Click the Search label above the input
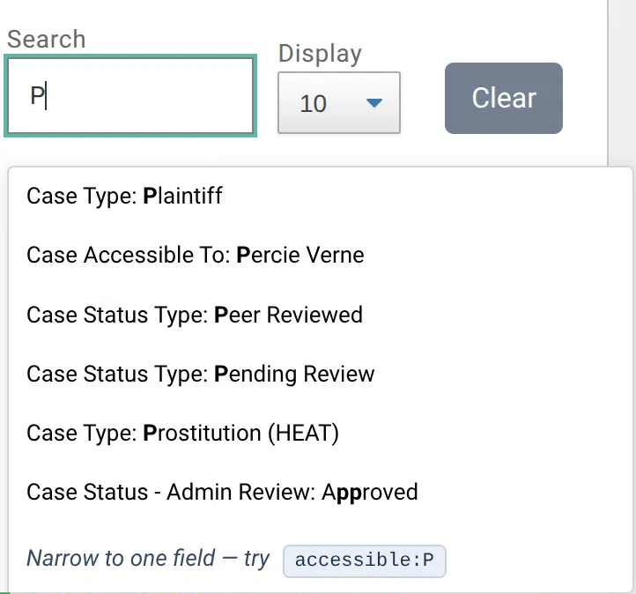Viewport: 636px width, 594px height. pyautogui.click(x=46, y=40)
